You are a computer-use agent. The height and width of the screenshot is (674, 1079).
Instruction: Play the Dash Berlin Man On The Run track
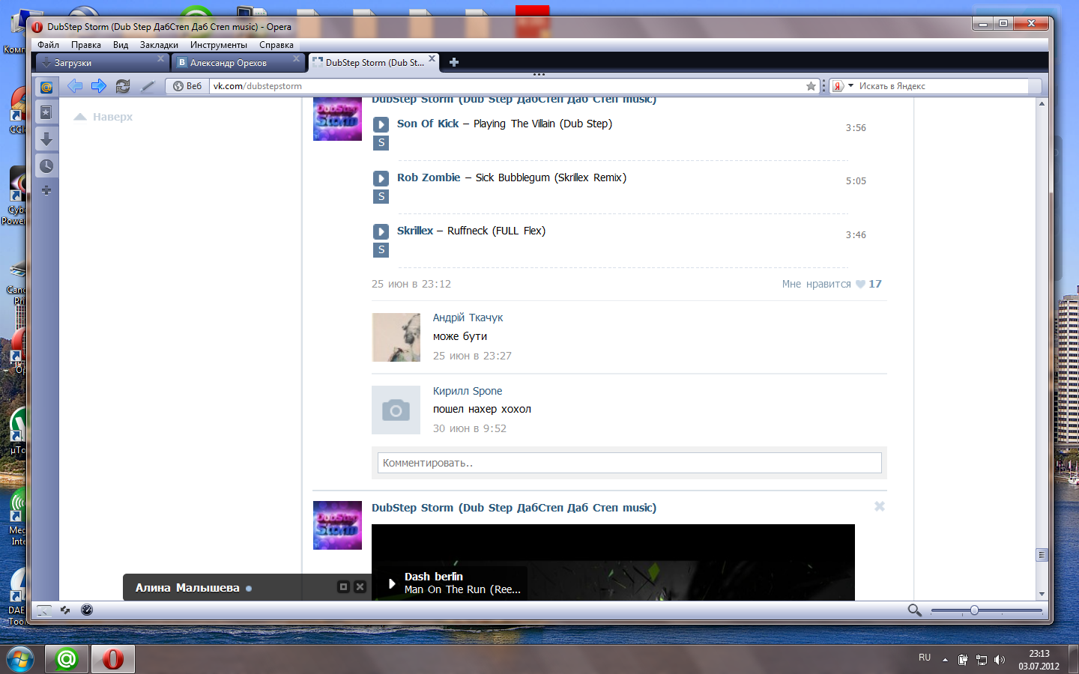[391, 583]
